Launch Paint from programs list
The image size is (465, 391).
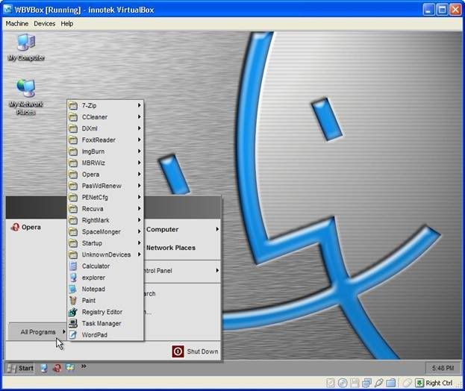tap(105, 301)
